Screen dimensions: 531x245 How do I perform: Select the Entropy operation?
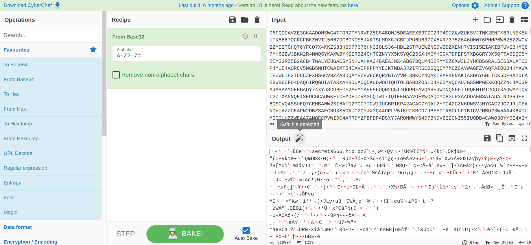(x=51, y=183)
